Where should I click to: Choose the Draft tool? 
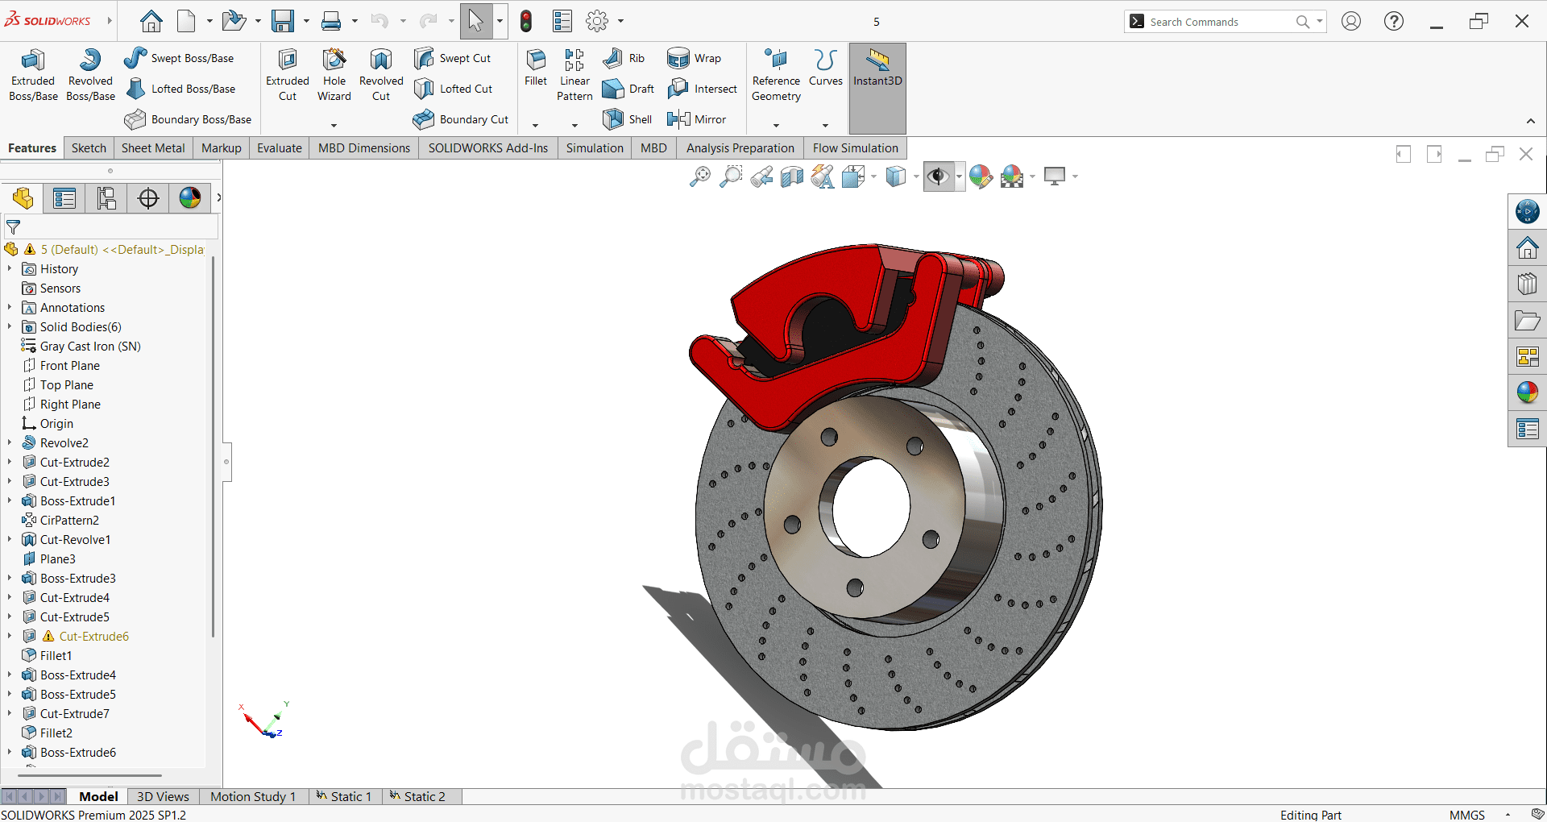pyautogui.click(x=628, y=89)
